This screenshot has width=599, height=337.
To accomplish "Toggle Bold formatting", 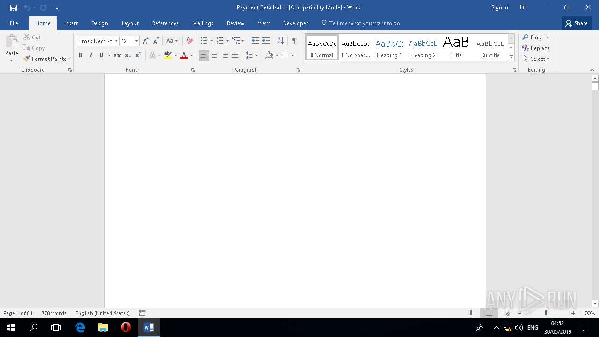I will point(80,55).
